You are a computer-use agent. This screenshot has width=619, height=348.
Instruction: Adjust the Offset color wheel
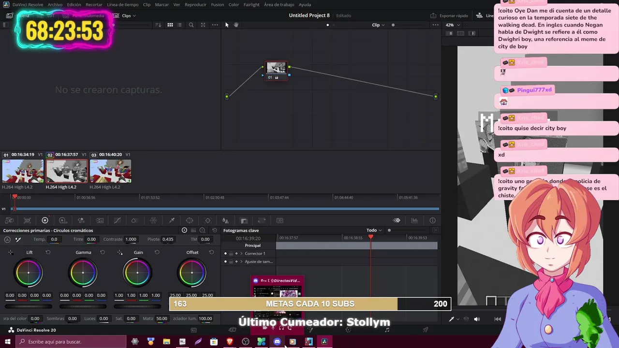click(x=192, y=273)
